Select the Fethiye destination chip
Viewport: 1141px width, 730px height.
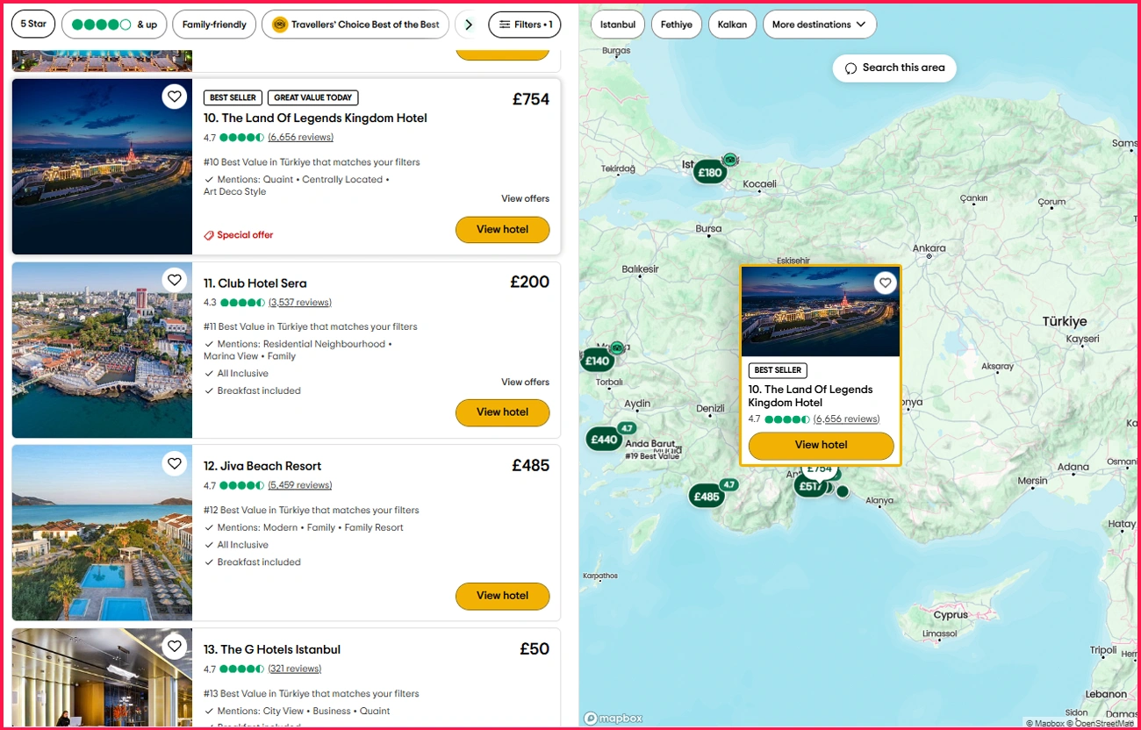coord(676,25)
